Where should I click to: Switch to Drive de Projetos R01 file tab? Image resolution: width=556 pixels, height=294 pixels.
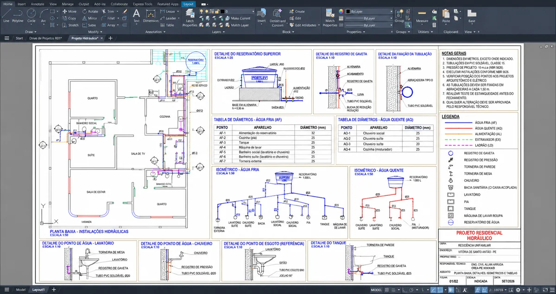pyautogui.click(x=45, y=38)
